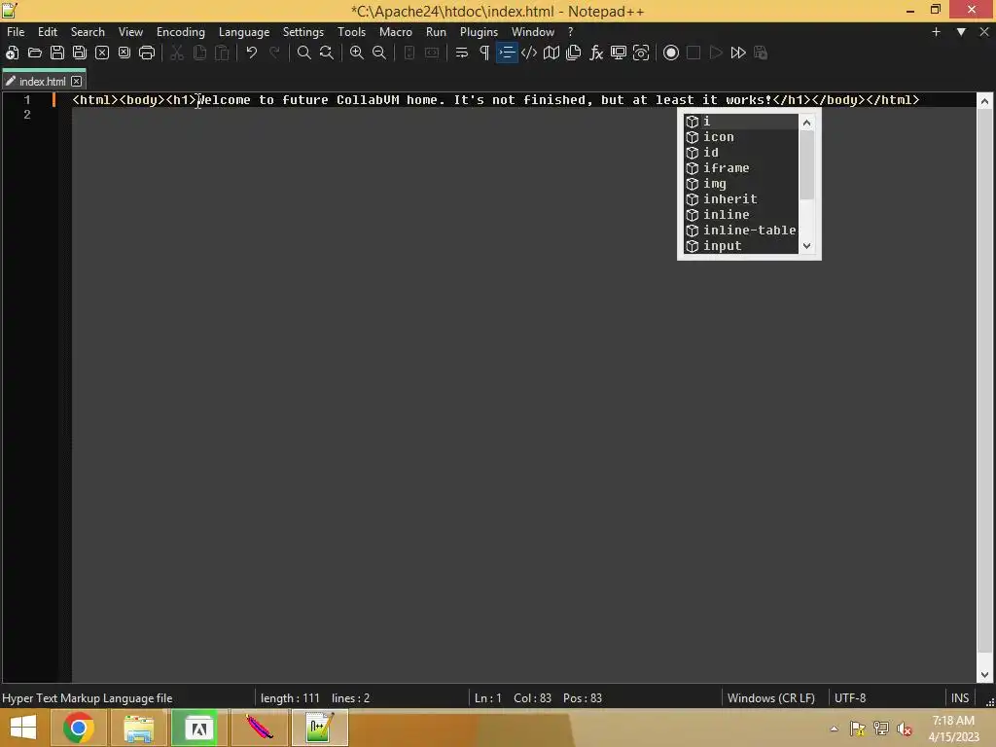Close the current document via the toolbar Close icon
This screenshot has height=747, width=996.
(101, 53)
